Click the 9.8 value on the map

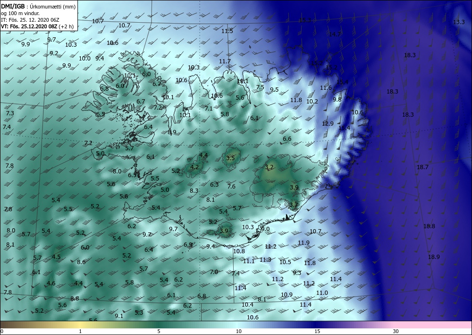337,99
